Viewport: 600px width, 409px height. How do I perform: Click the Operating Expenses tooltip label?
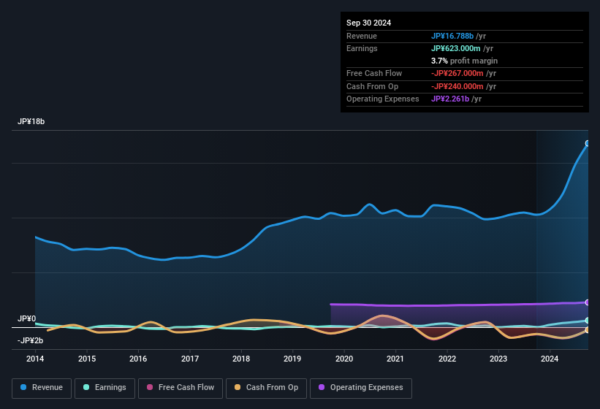pos(383,99)
